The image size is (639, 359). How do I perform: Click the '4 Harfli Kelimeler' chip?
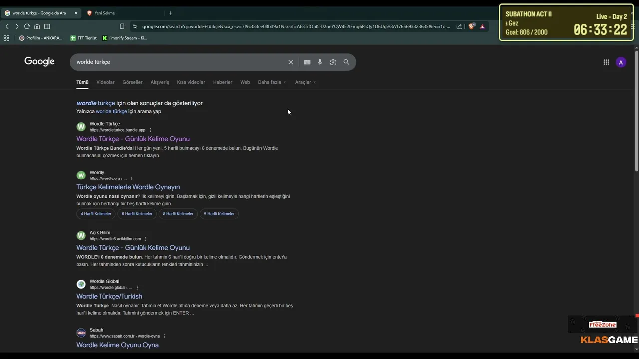pos(96,214)
